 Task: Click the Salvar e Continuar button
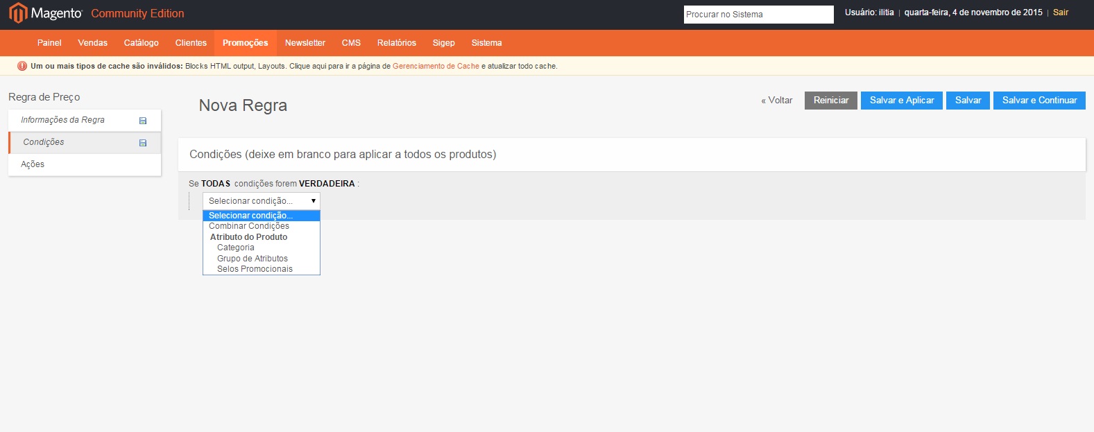click(x=1039, y=101)
